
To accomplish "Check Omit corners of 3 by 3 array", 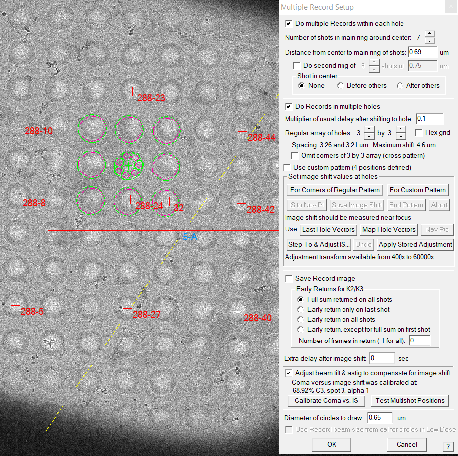I will (x=295, y=156).
